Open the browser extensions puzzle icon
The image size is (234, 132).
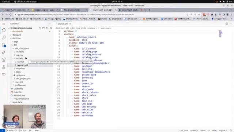[212, 15]
